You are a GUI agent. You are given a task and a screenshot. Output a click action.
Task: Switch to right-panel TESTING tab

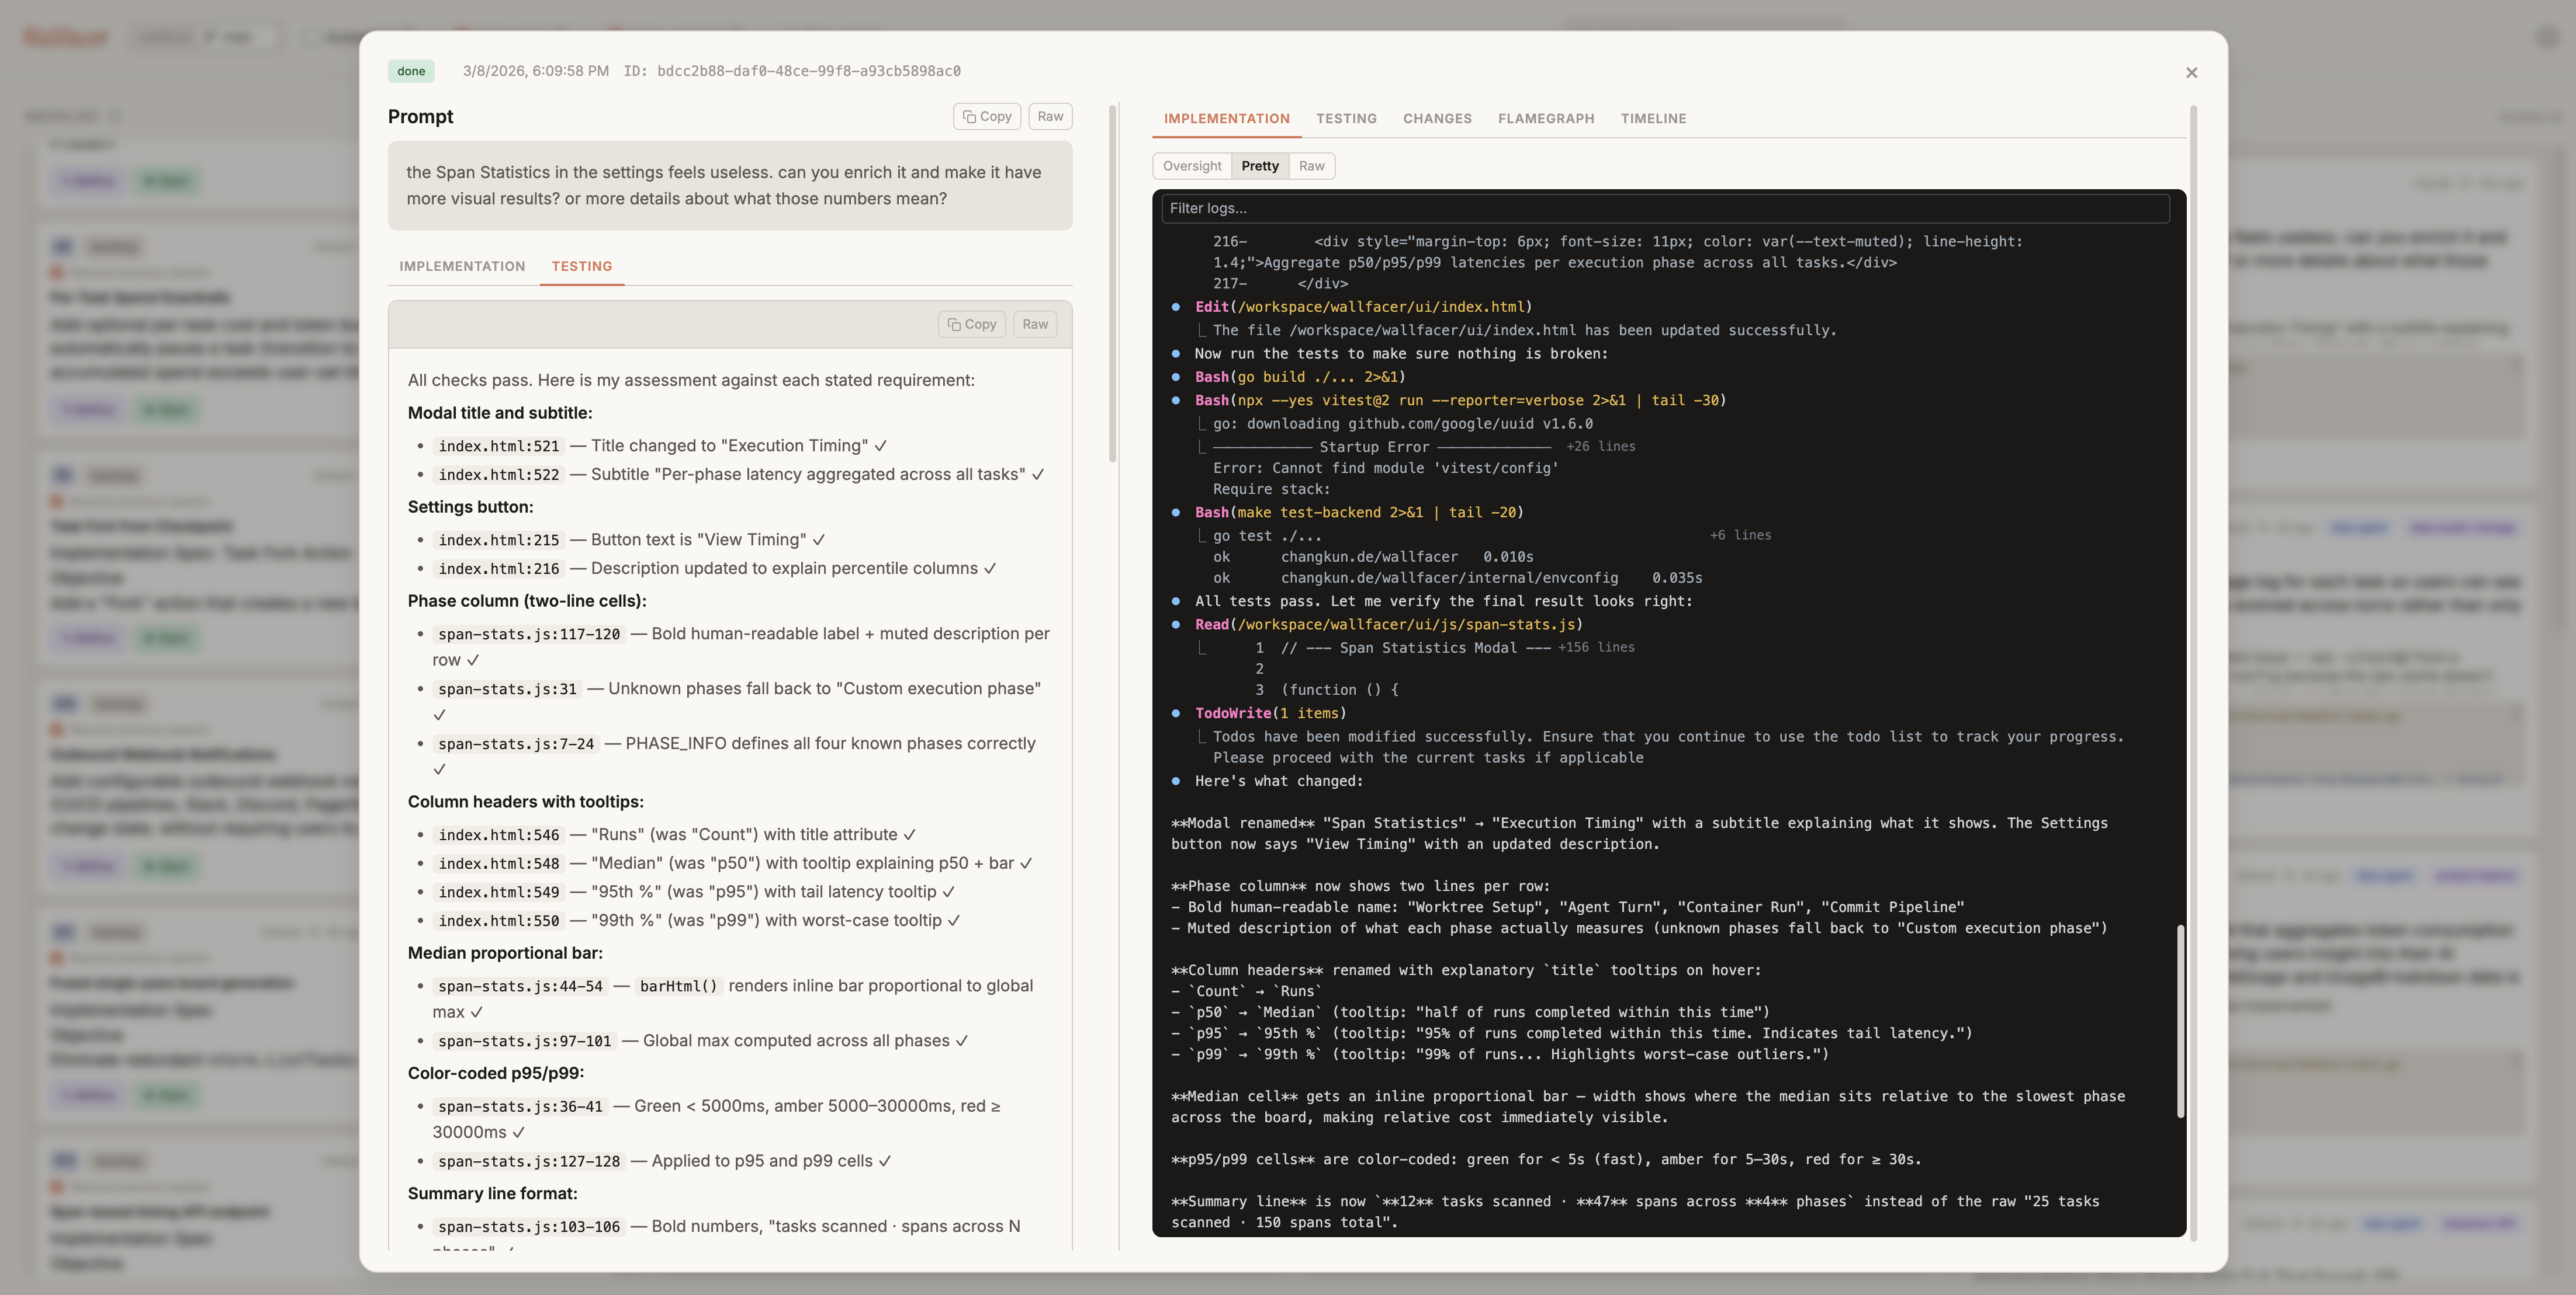click(1346, 118)
